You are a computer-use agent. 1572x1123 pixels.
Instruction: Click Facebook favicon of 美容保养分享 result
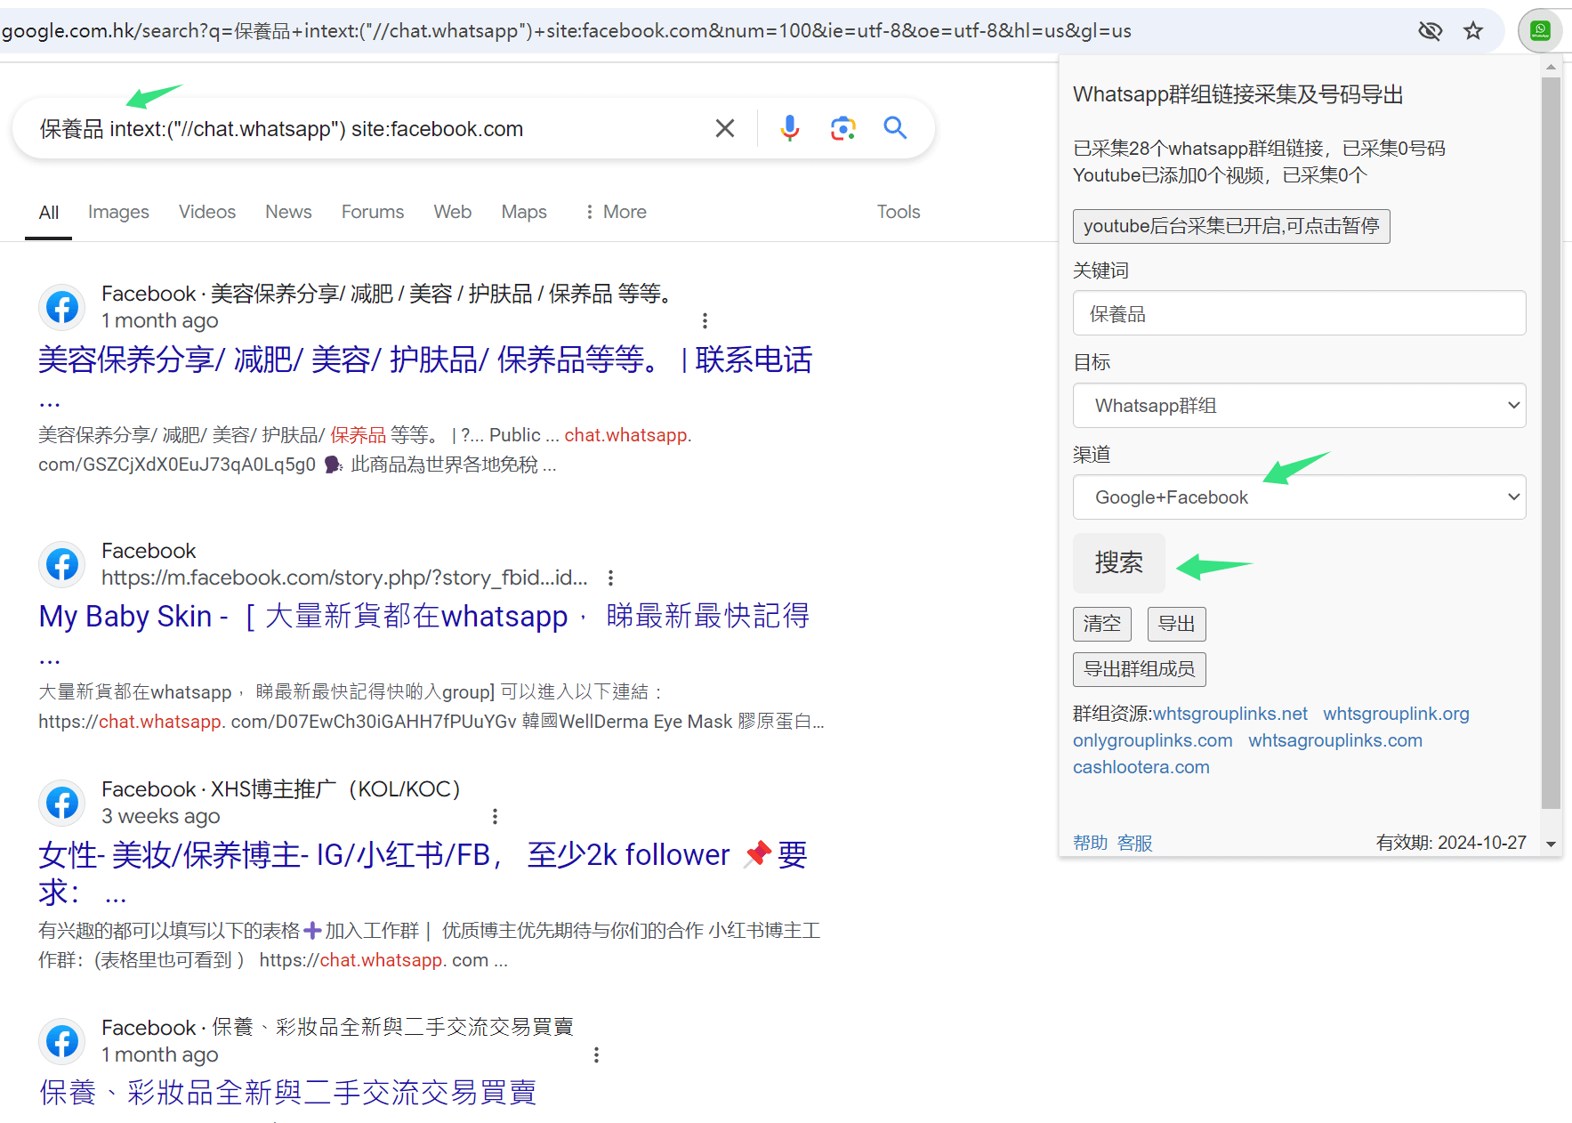62,308
